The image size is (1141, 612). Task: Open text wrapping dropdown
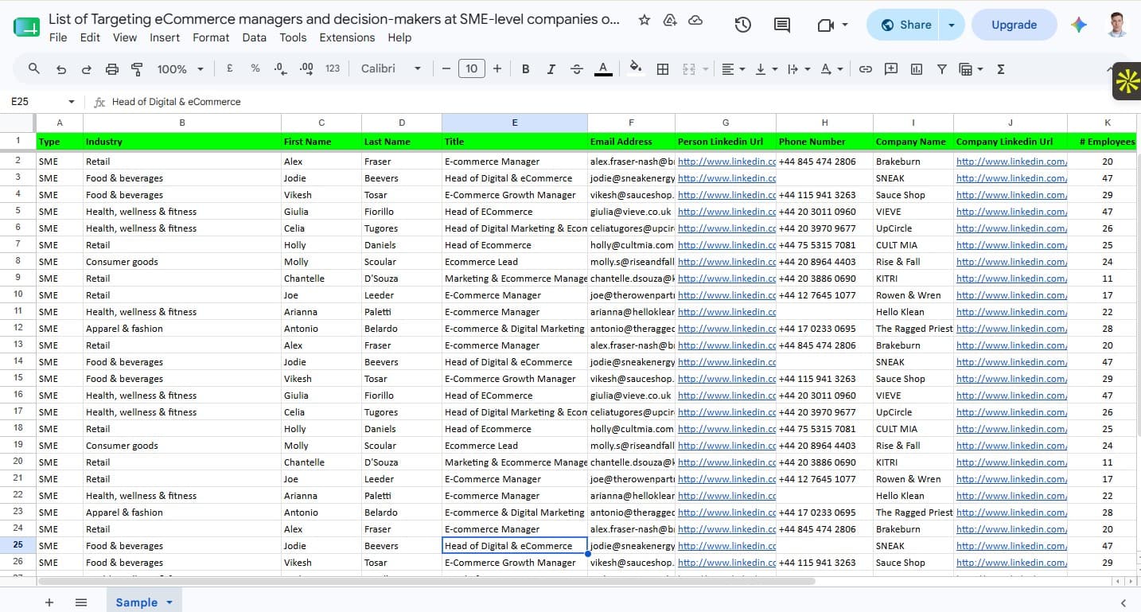click(x=798, y=69)
